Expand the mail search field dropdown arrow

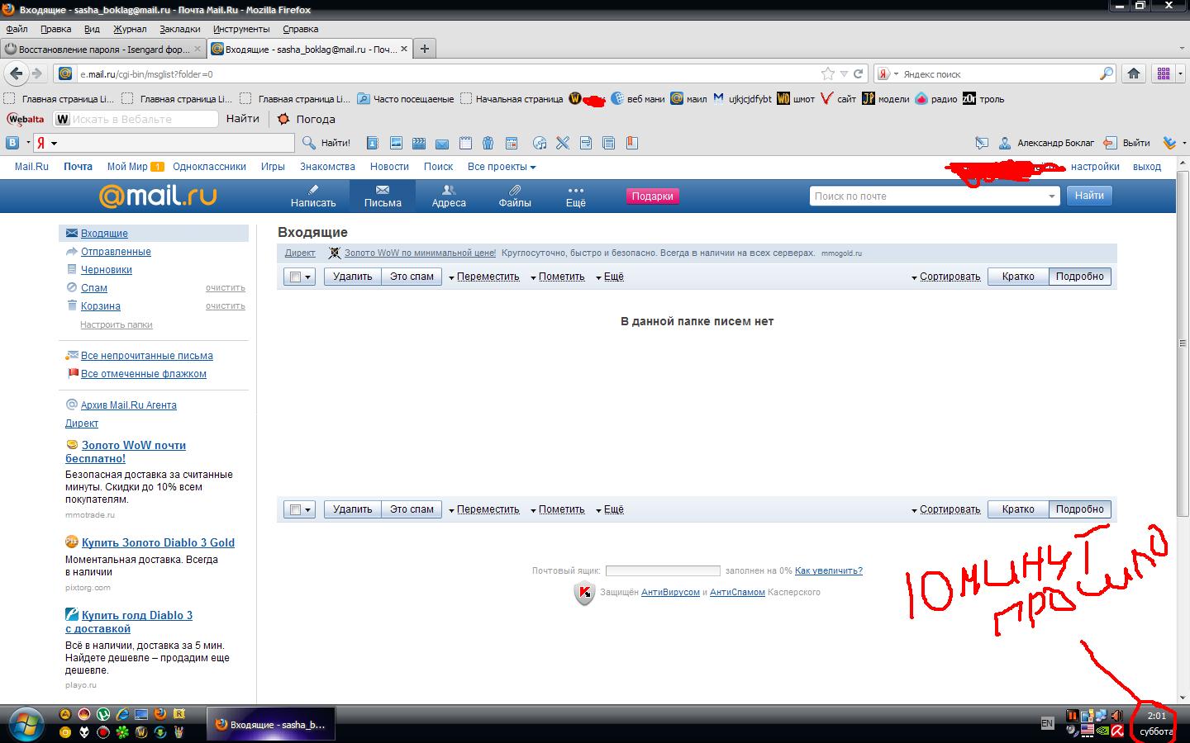[1051, 196]
